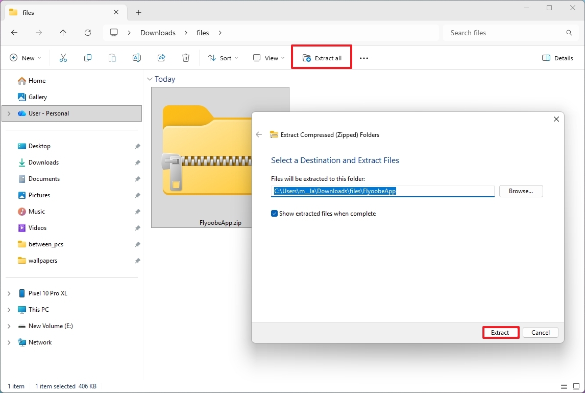The image size is (585, 393).
Task: Expand This PC in the sidebar
Action: [8, 309]
